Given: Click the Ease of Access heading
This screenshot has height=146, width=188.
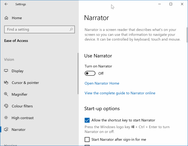Looking at the screenshot, I should (x=16, y=41).
